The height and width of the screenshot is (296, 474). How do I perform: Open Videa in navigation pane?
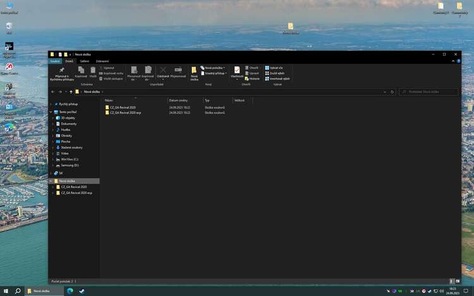pos(64,153)
